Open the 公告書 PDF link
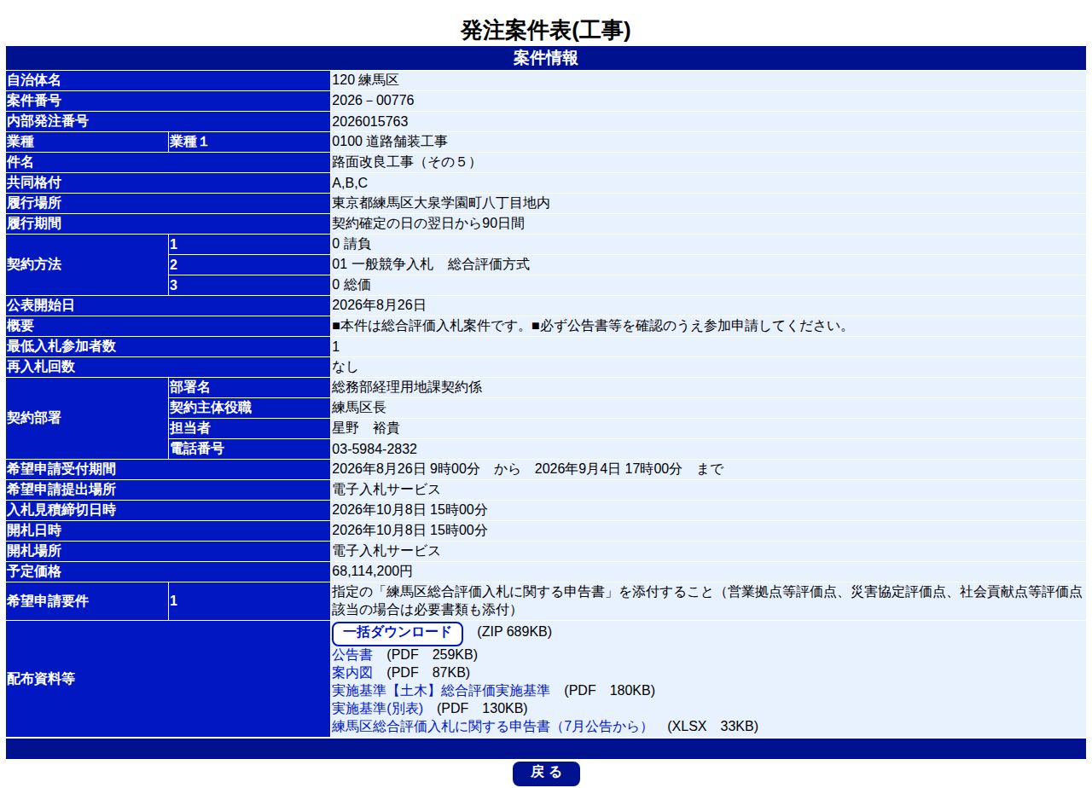Viewport: 1092px width, 788px height. [351, 655]
